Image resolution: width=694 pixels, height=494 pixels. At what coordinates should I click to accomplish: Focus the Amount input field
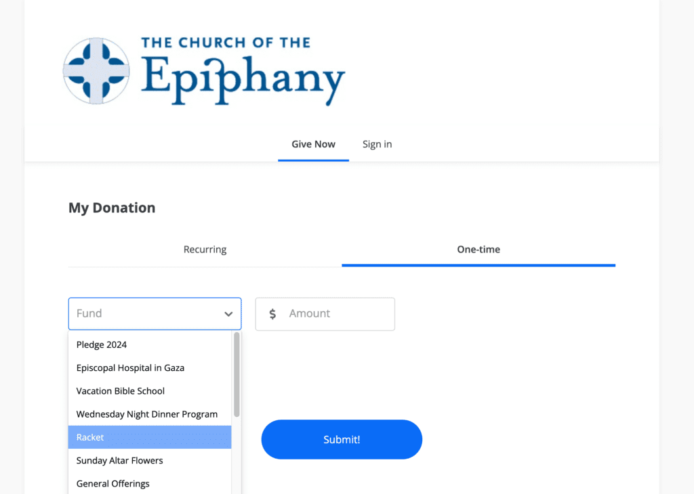pos(325,314)
